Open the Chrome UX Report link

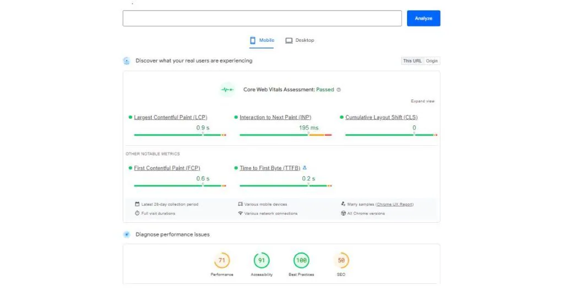tap(394, 205)
